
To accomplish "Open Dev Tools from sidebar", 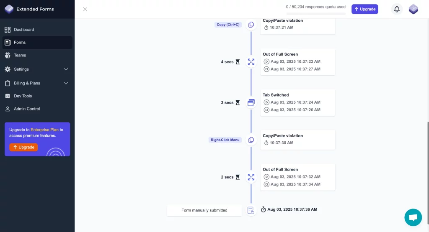I will click(x=23, y=96).
